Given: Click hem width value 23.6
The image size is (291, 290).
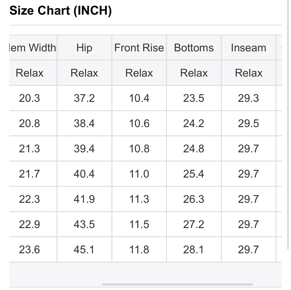Looking at the screenshot, I should click(x=29, y=249).
